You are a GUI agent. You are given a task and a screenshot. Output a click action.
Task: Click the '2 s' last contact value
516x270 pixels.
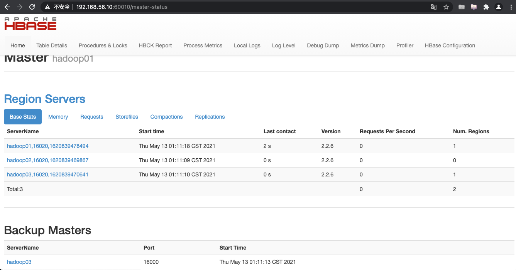coord(267,146)
